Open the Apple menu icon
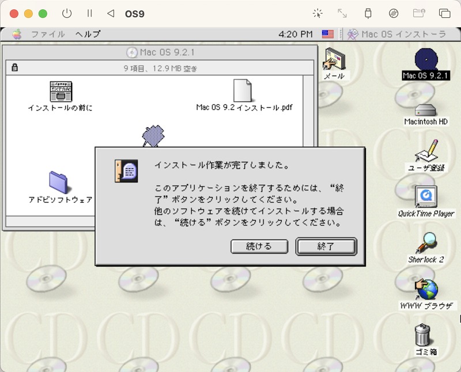 [x=17, y=35]
